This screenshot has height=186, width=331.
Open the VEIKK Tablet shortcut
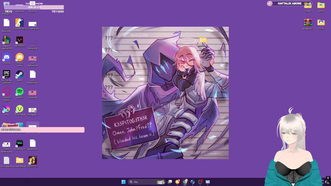point(19,111)
